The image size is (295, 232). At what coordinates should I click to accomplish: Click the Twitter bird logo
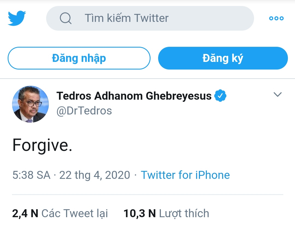[17, 18]
